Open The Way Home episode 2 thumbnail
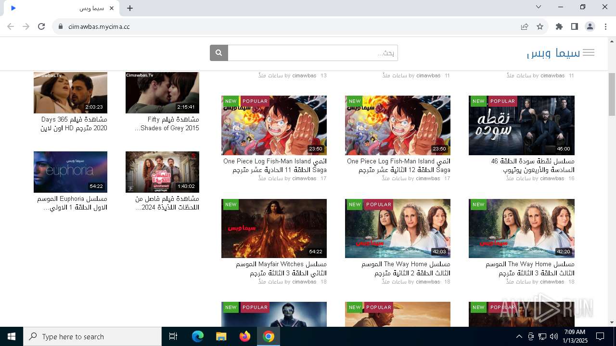The image size is (616, 346). [398, 229]
